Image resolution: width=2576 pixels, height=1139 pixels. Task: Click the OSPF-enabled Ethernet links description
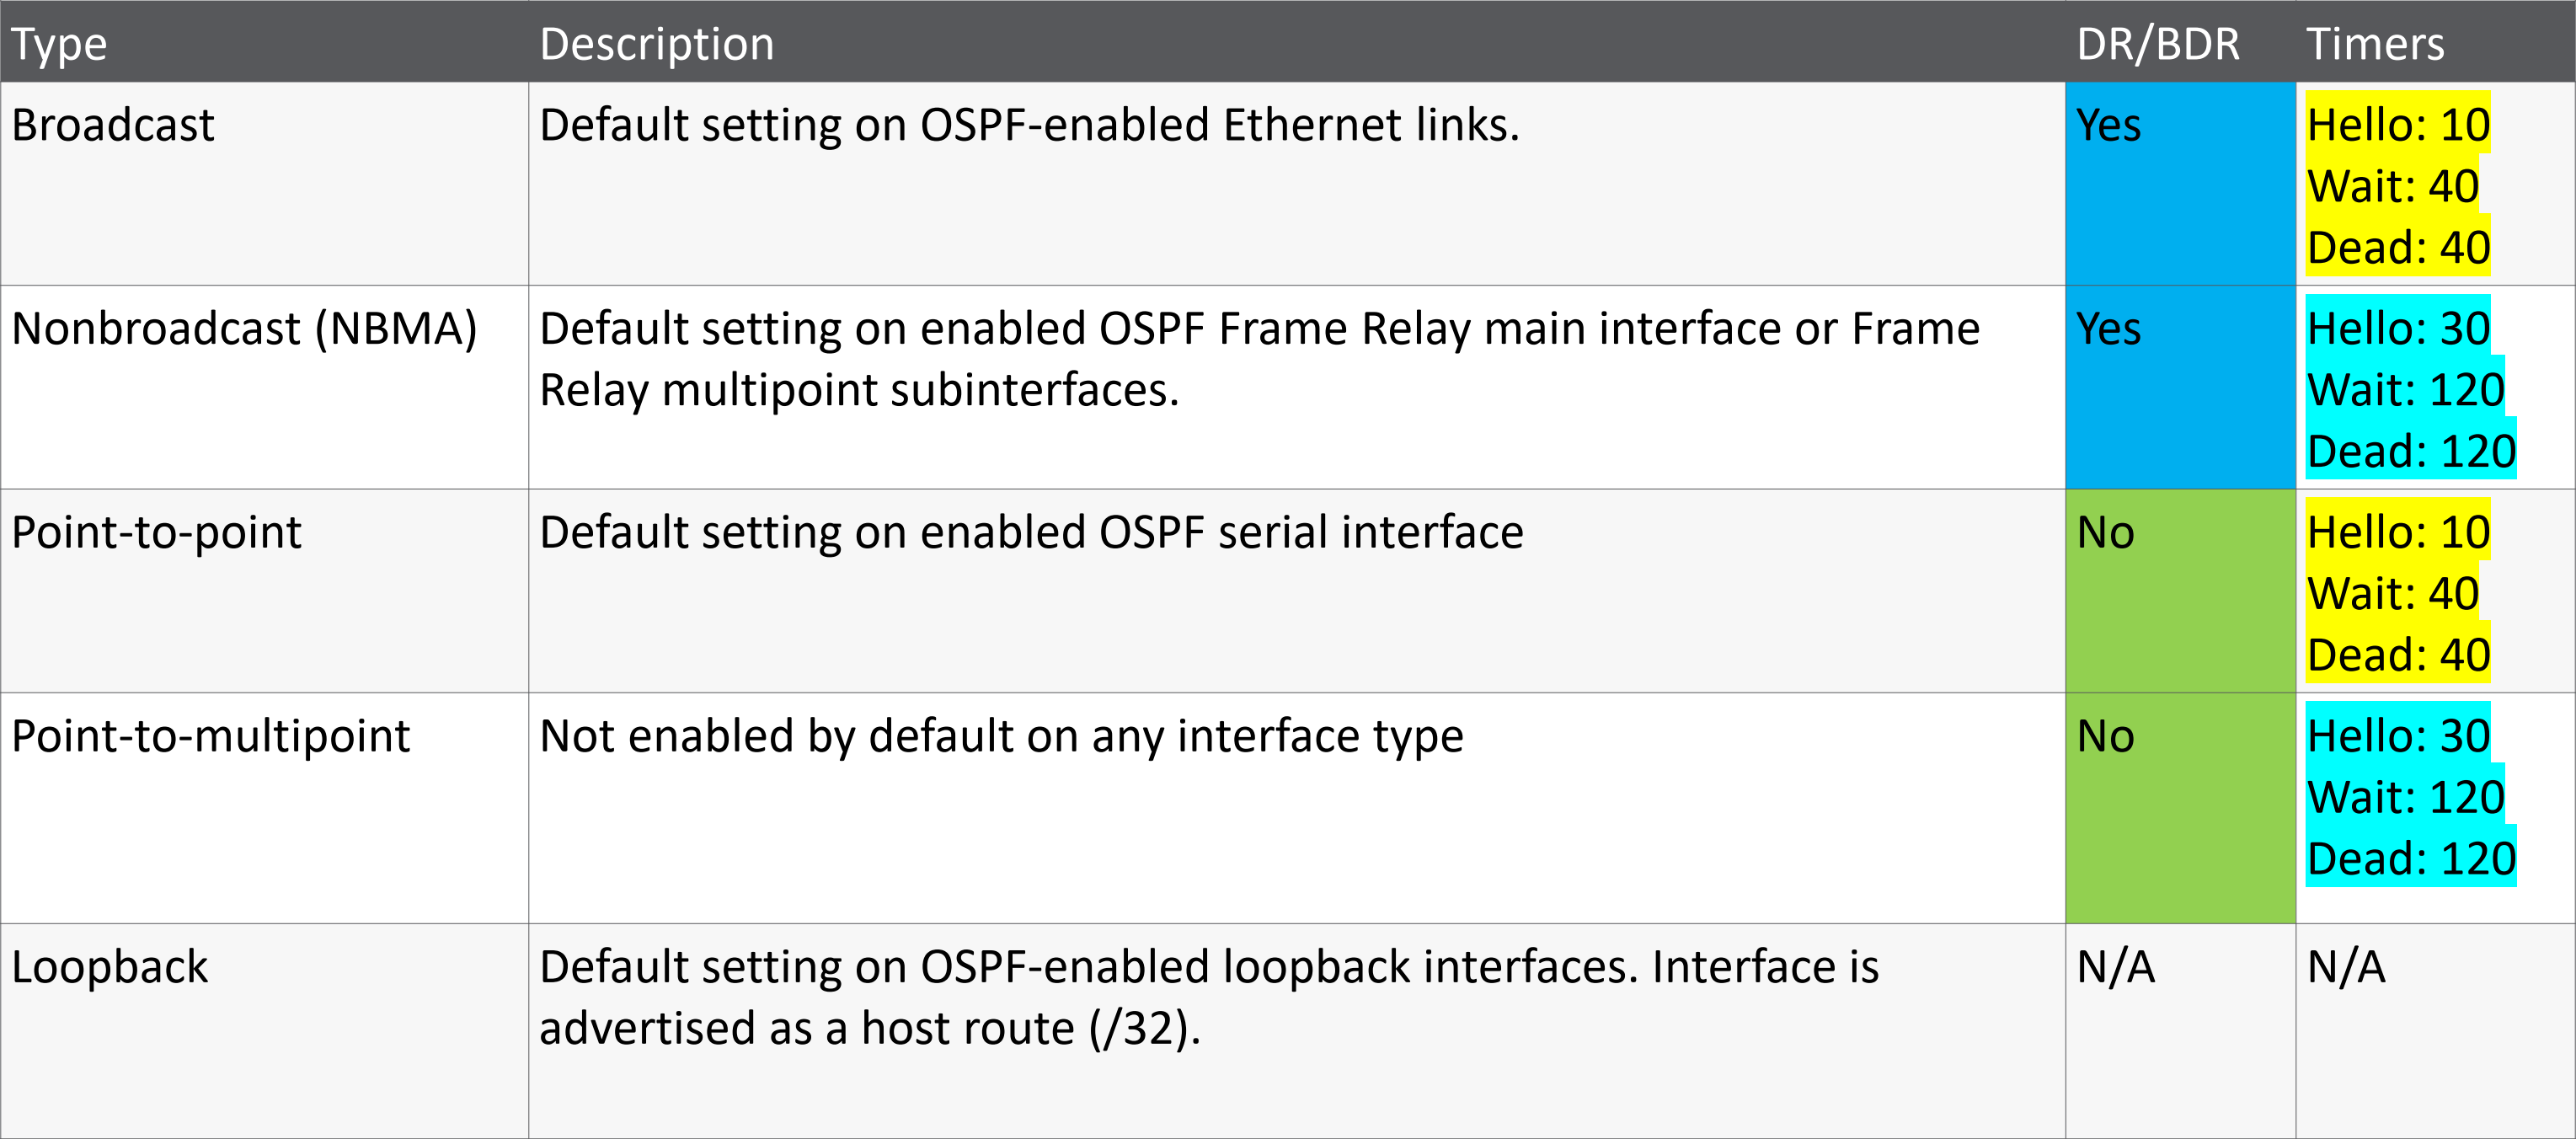(x=1028, y=126)
